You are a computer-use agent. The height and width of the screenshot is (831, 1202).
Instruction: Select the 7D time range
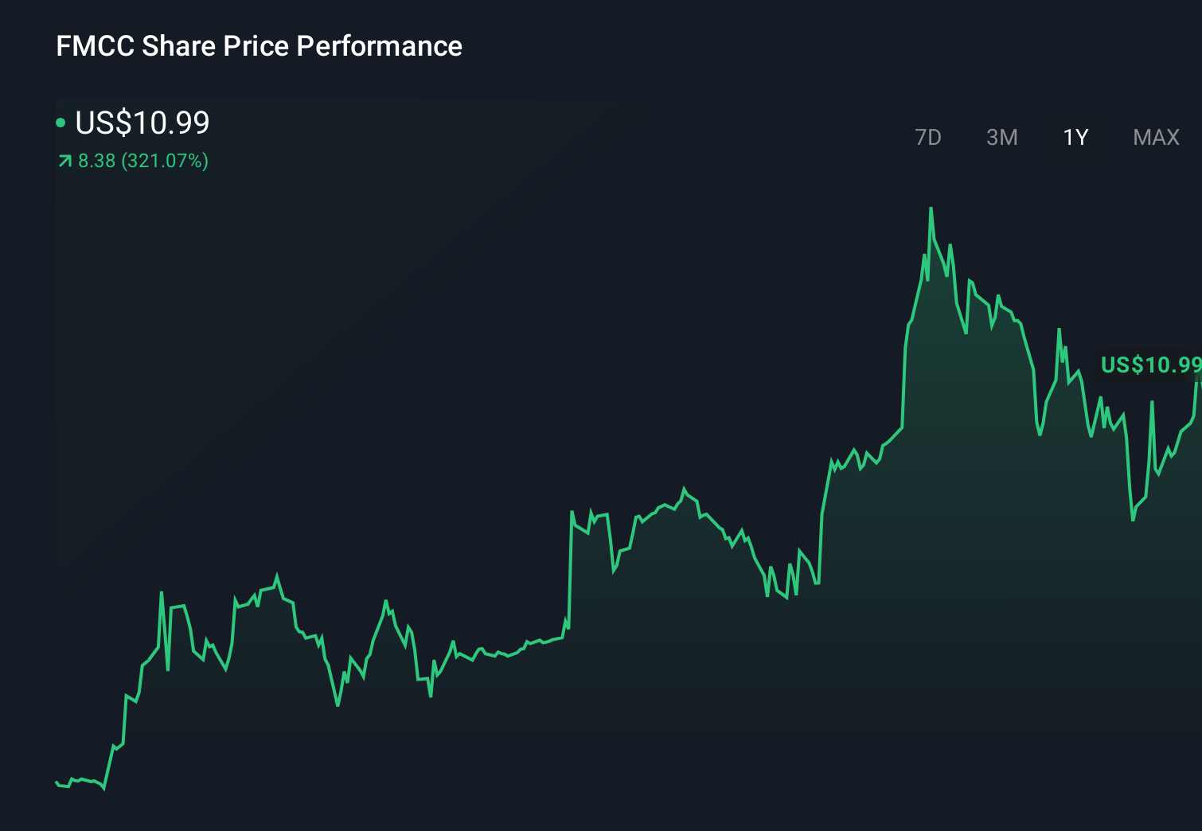pyautogui.click(x=929, y=137)
